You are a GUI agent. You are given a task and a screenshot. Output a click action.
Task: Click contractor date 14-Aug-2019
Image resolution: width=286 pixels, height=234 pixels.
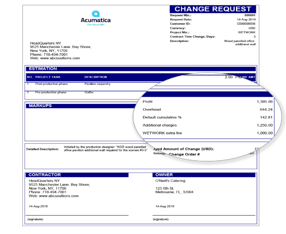[38, 206]
